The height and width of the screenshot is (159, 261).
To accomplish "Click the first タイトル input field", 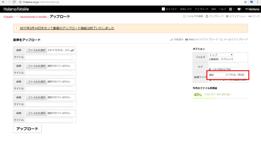I will (49, 57).
